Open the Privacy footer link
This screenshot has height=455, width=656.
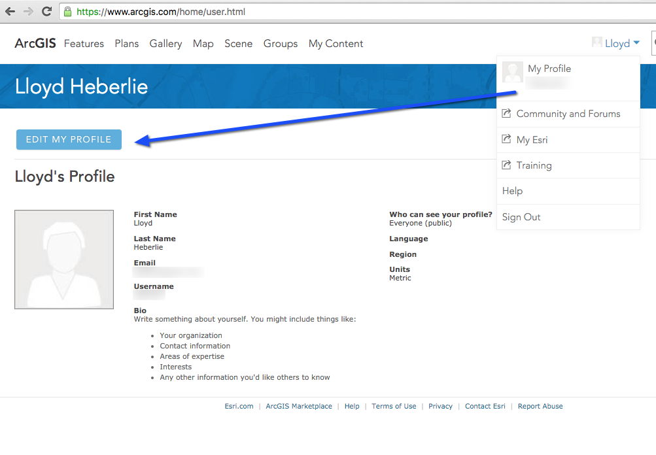tap(440, 406)
